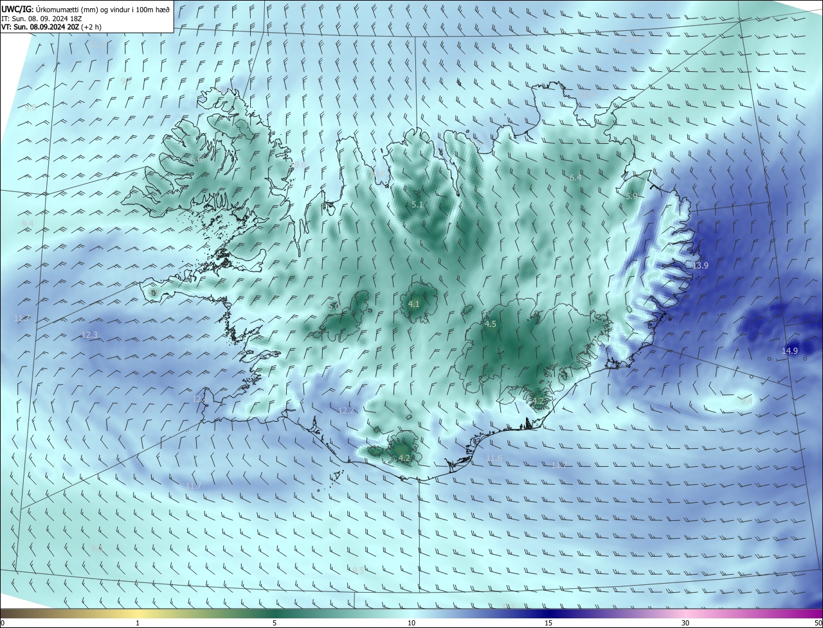Click the 9.8 value in the northwest sea

[30, 108]
